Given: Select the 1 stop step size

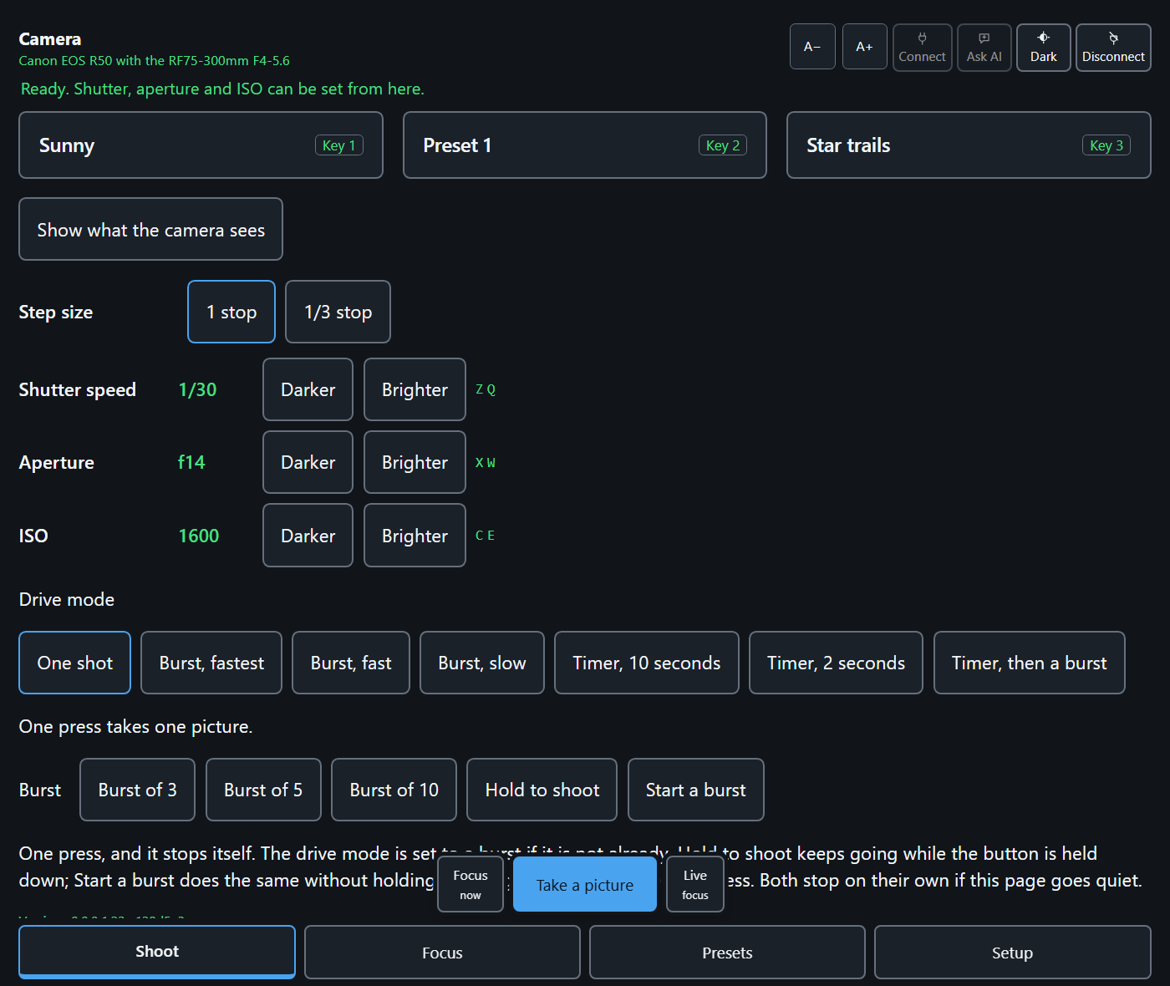Looking at the screenshot, I should pyautogui.click(x=231, y=312).
